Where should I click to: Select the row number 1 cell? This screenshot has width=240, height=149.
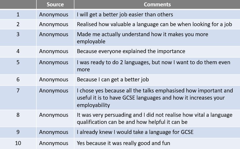pos(18,15)
